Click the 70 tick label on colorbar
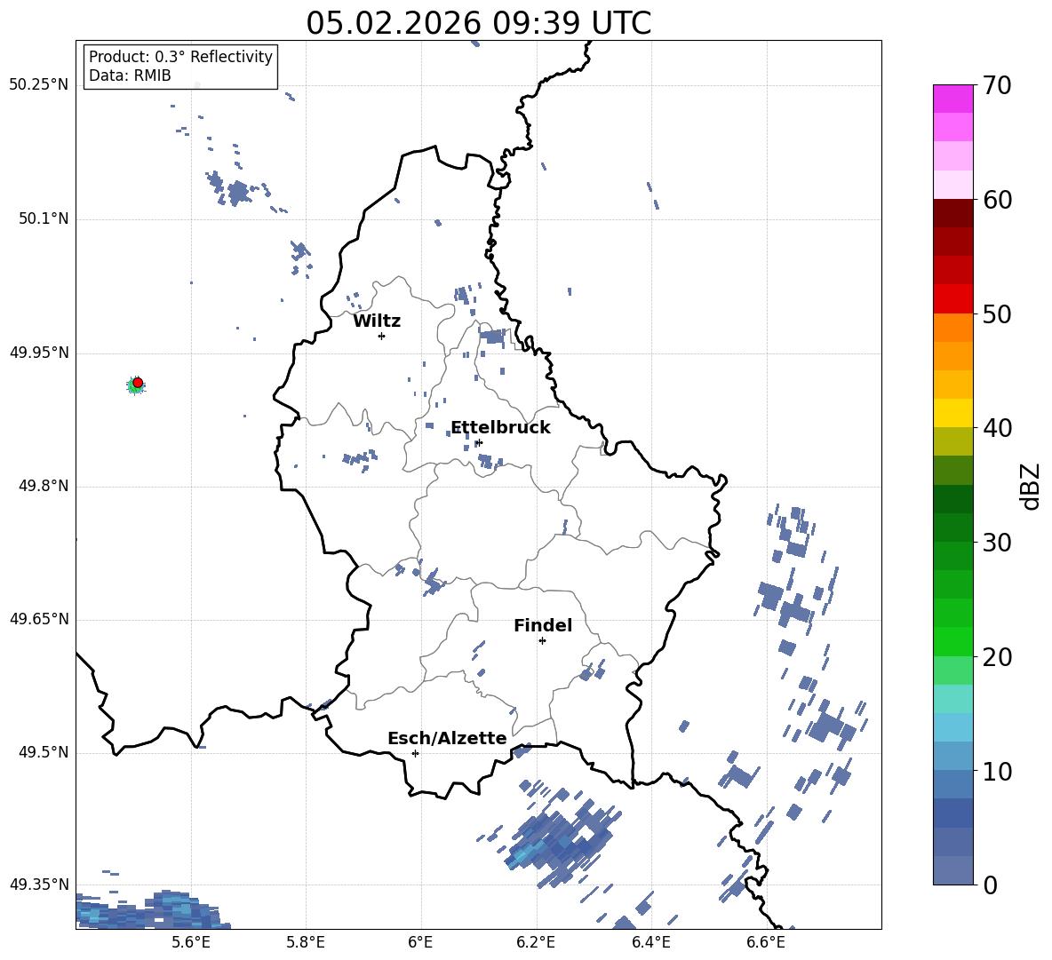The height and width of the screenshot is (960, 1052). pyautogui.click(x=997, y=85)
